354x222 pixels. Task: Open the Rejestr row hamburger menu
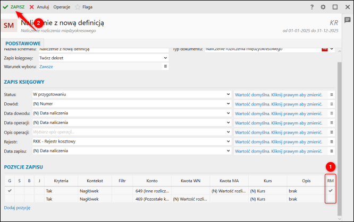[x=332, y=142]
